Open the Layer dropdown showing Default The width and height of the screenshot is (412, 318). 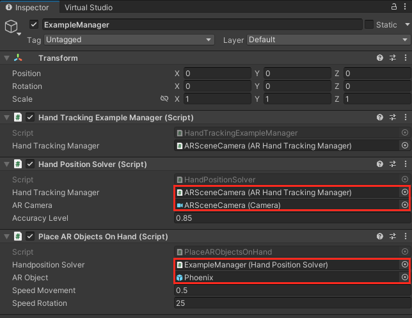click(x=328, y=40)
